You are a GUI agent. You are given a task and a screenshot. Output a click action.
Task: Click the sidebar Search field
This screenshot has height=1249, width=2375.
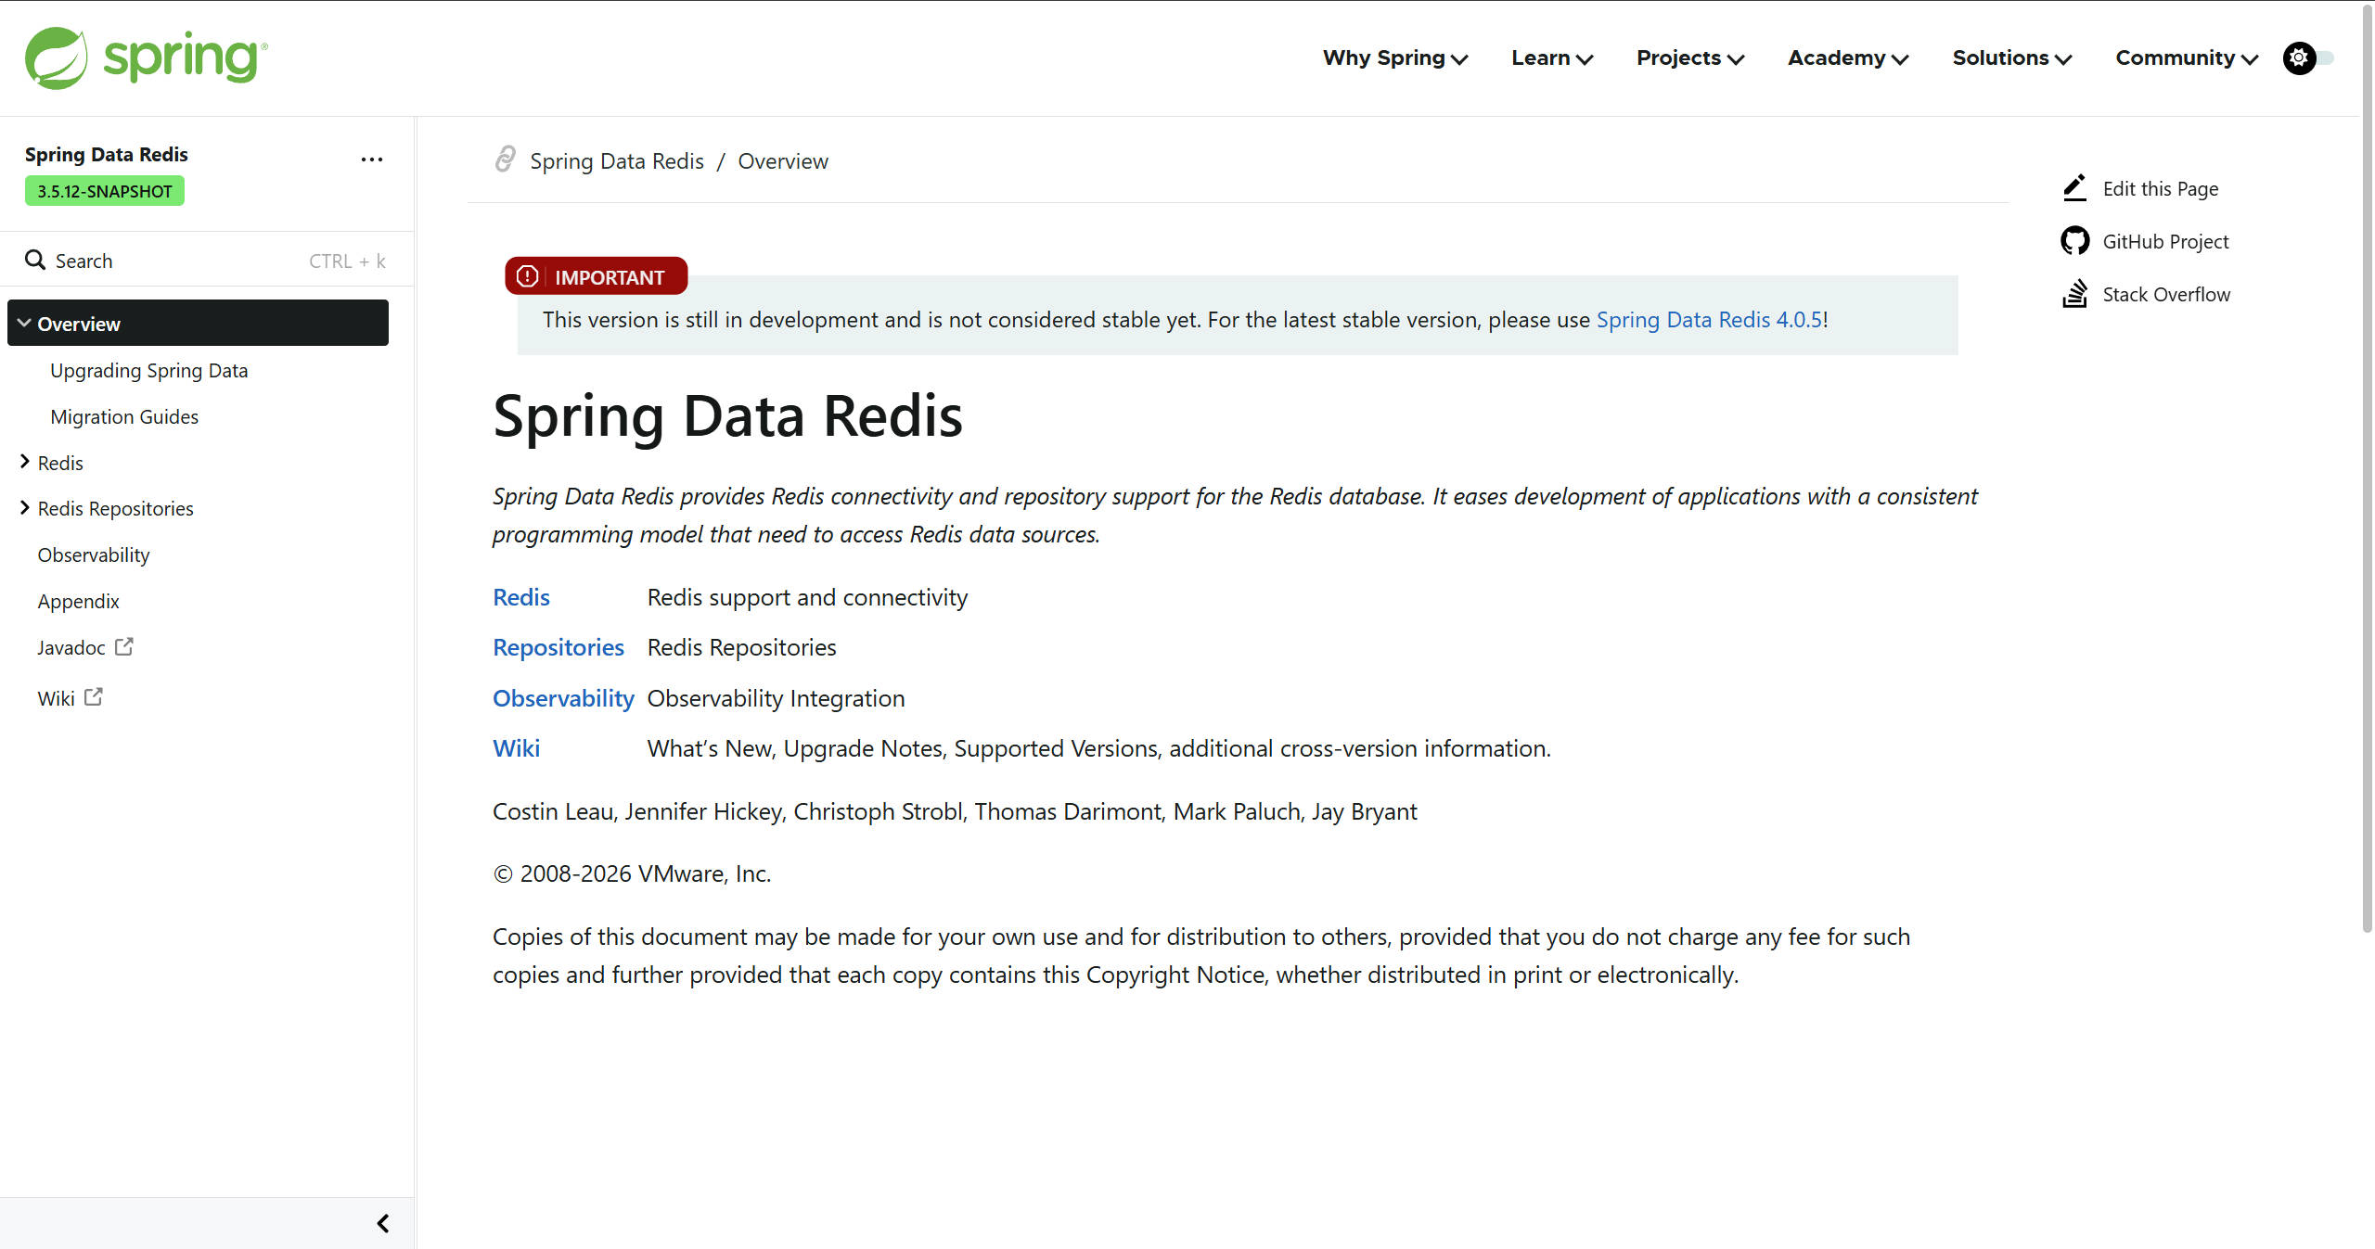[x=206, y=261]
